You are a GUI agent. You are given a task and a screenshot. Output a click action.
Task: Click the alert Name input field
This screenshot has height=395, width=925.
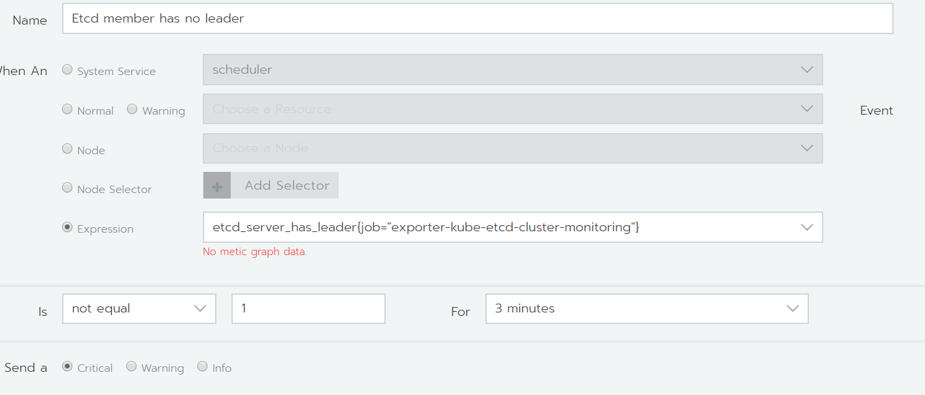[x=478, y=18]
